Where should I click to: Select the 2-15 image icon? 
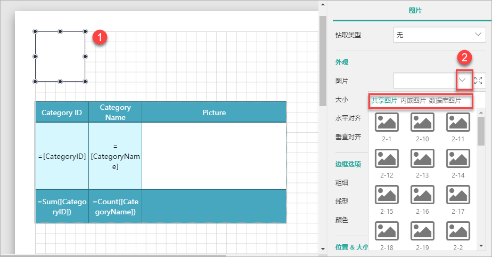(387, 195)
